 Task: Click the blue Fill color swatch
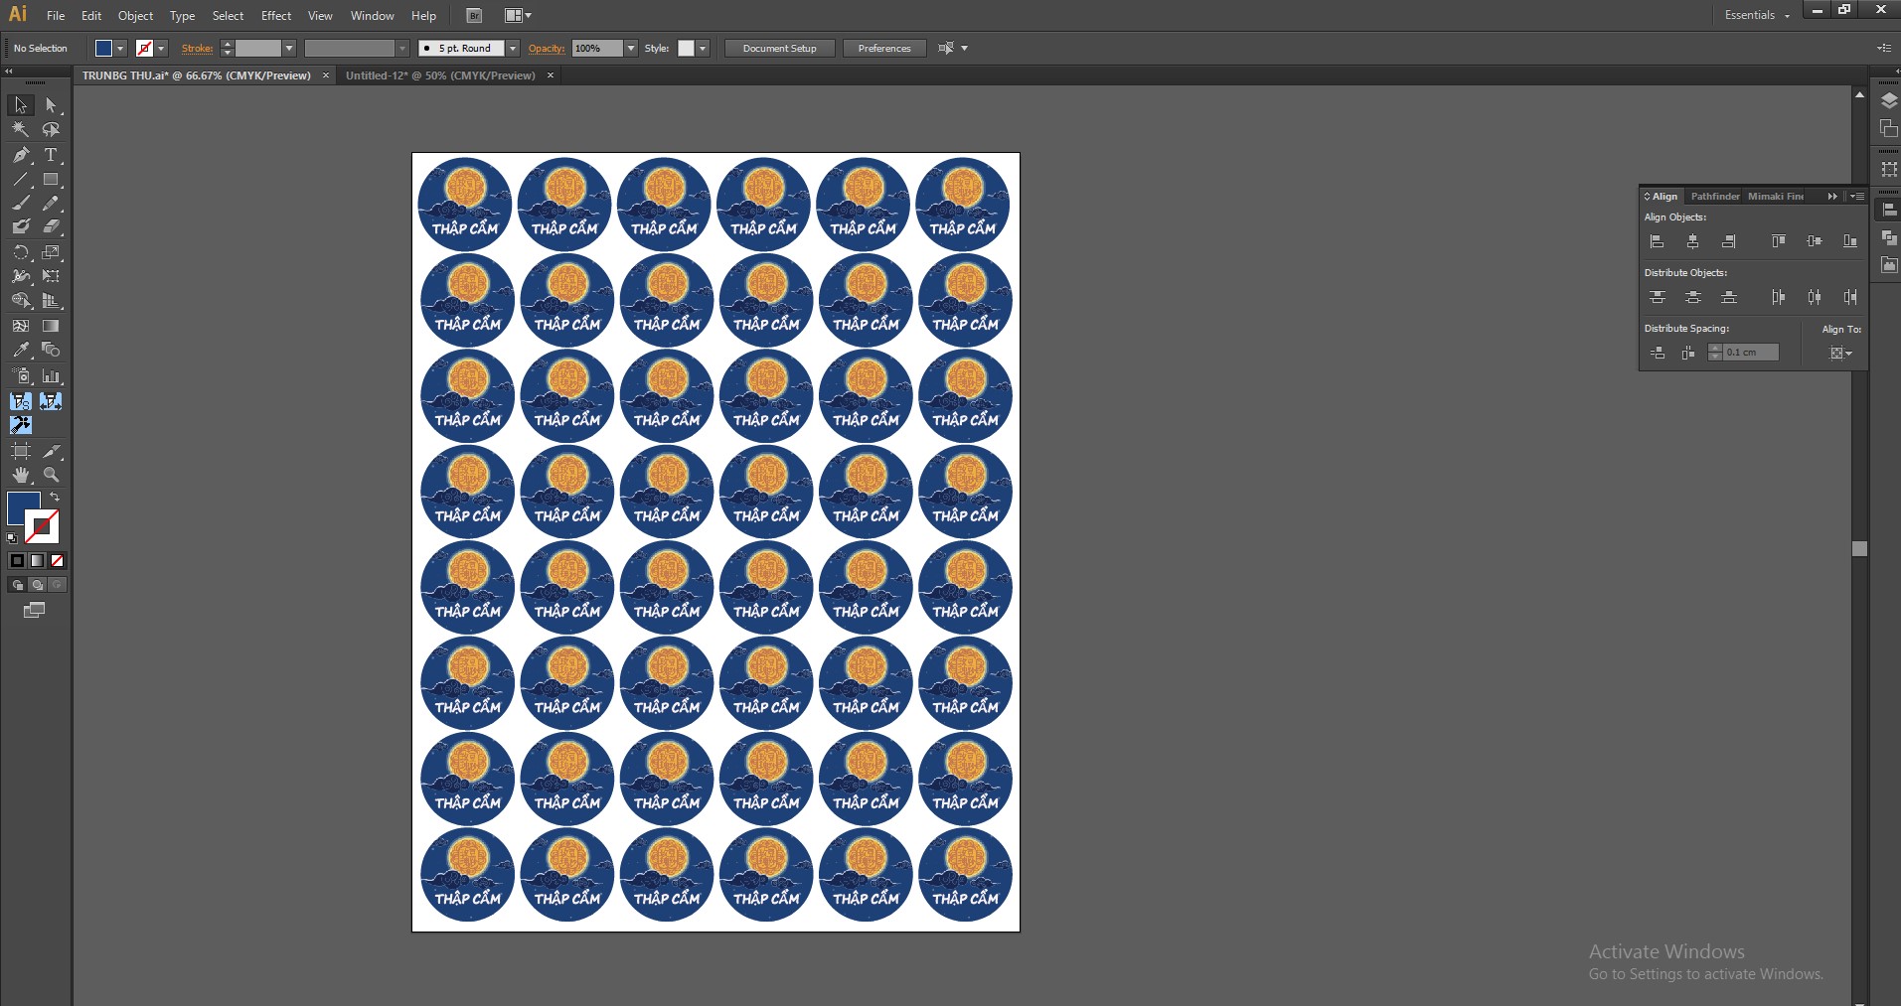(24, 507)
